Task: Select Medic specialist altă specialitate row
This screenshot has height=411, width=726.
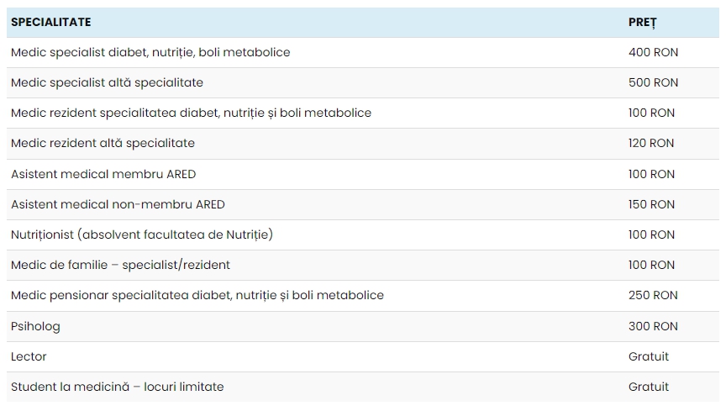Action: (x=107, y=82)
